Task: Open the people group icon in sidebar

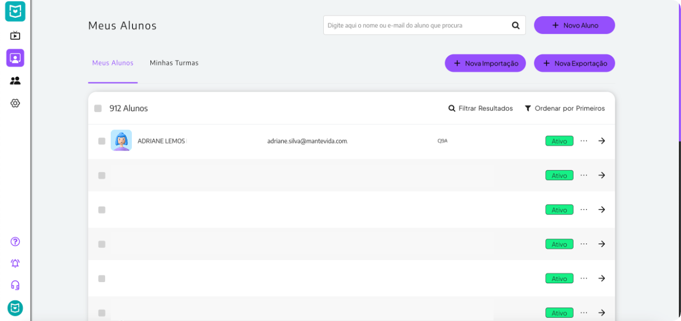Action: click(15, 81)
